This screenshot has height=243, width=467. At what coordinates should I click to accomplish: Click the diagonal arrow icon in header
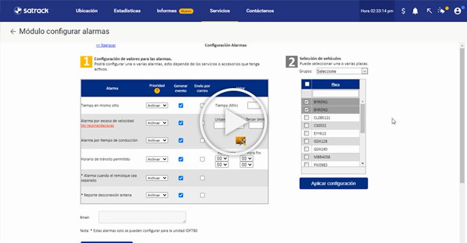(429, 11)
